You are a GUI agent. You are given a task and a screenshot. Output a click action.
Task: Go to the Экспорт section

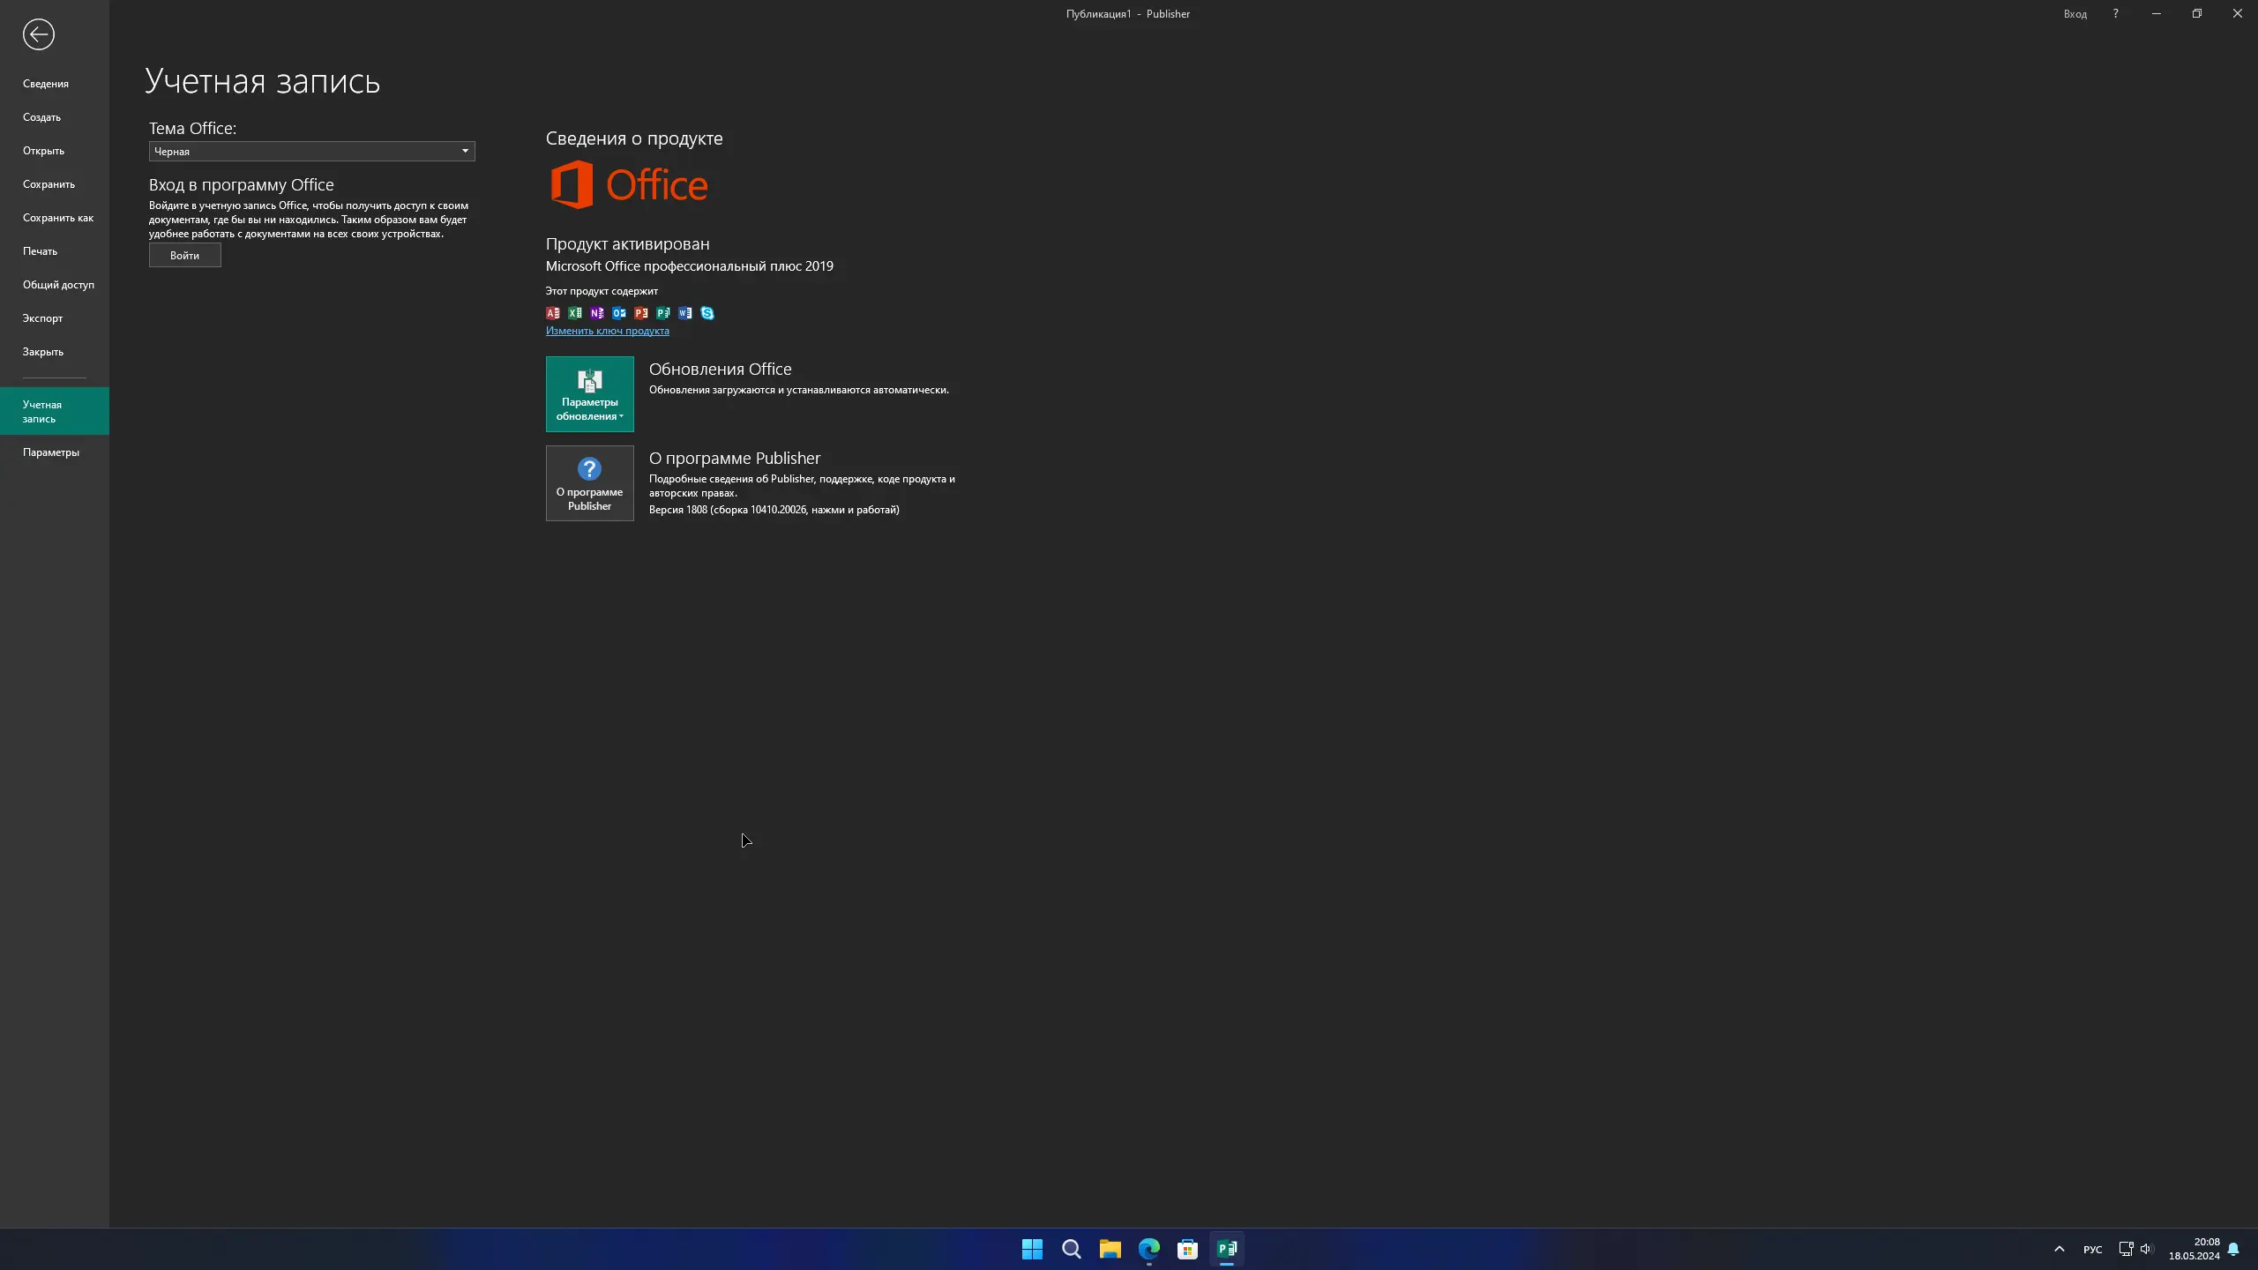(42, 318)
